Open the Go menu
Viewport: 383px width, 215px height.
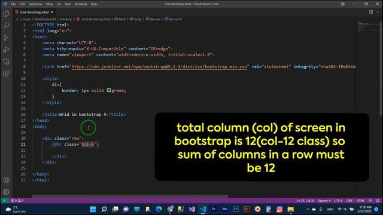[59, 4]
